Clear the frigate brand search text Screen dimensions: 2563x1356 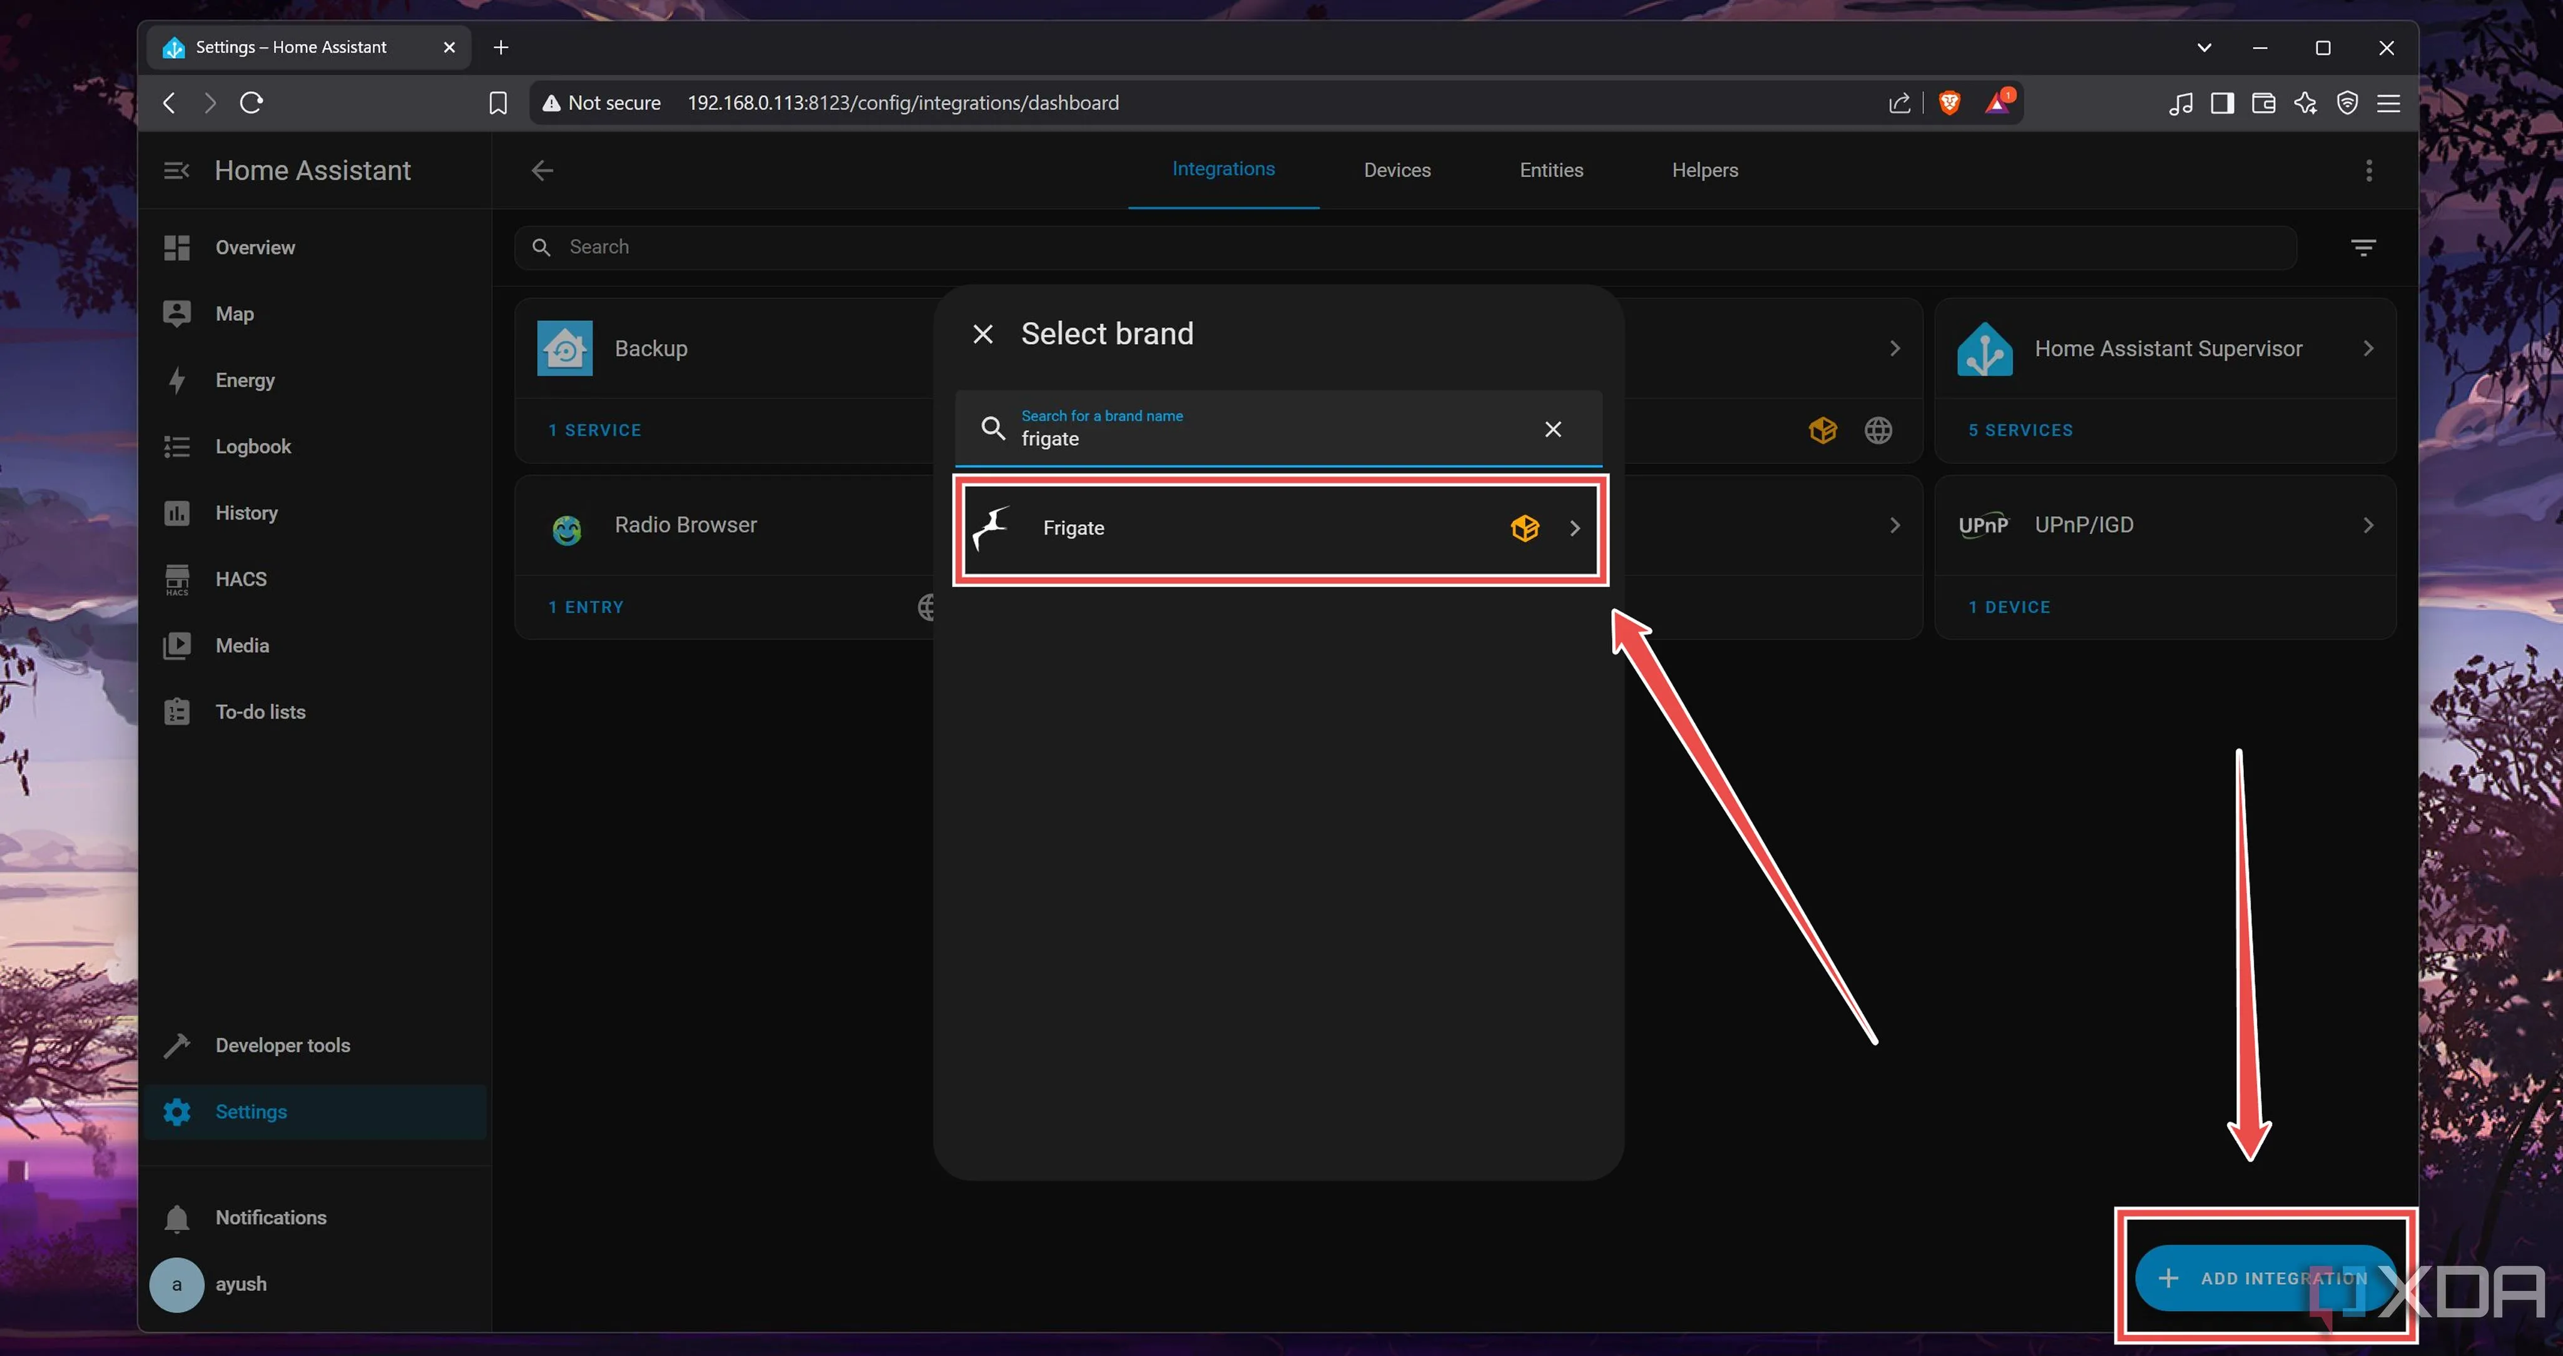point(1552,429)
